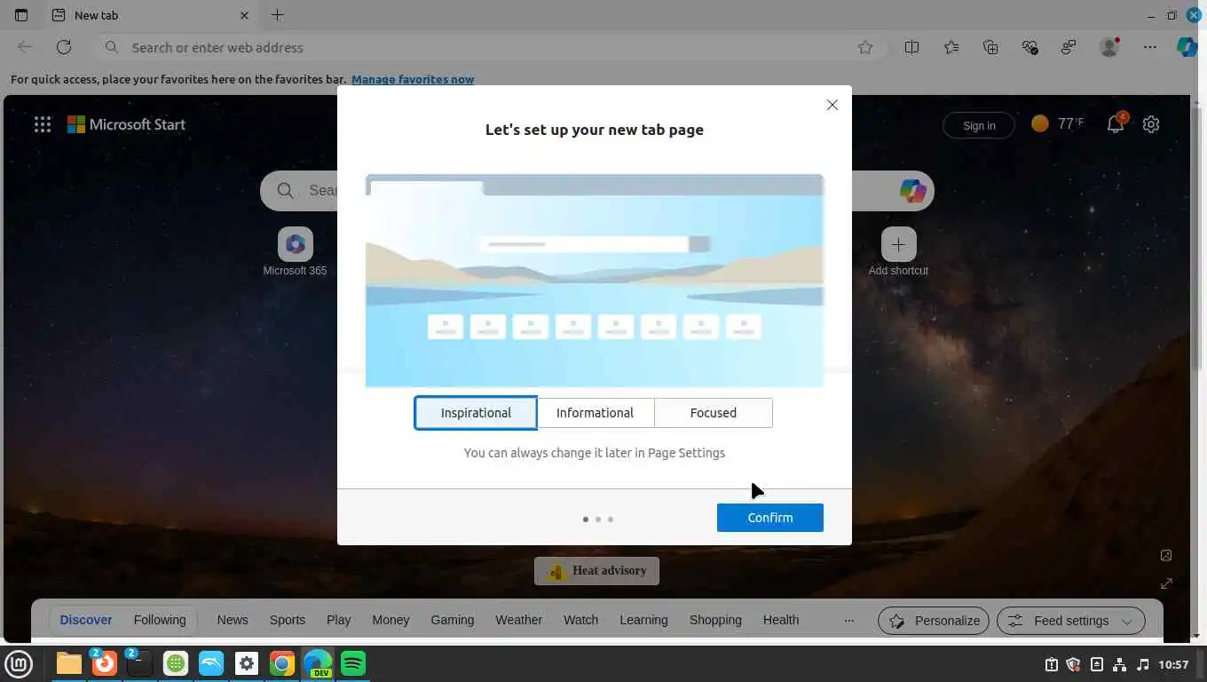This screenshot has height=682, width=1207.
Task: Open the notifications bell icon
Action: click(1116, 124)
